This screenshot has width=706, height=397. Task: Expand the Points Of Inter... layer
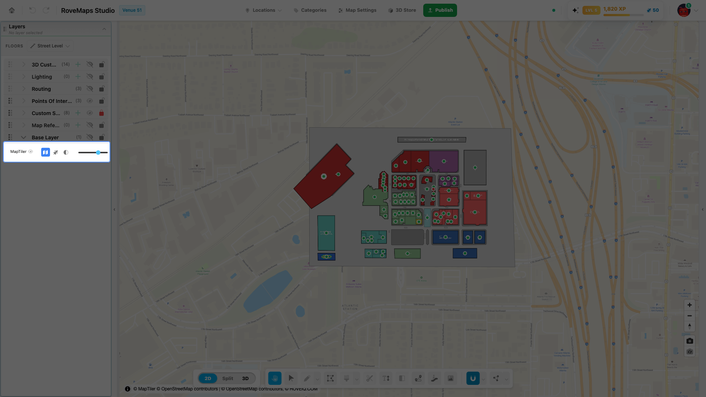click(24, 101)
